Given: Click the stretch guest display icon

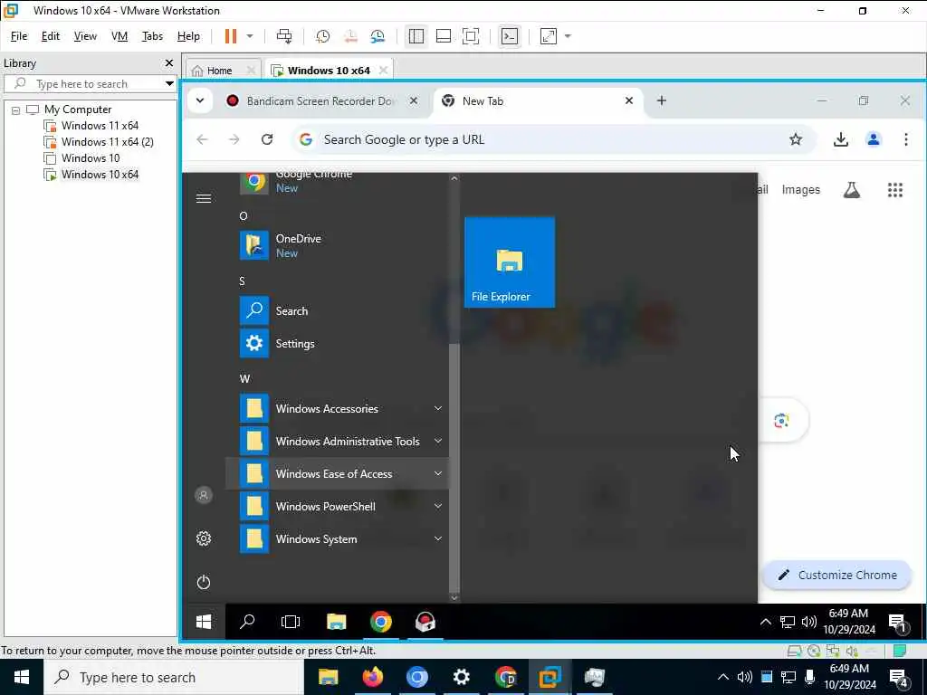Looking at the screenshot, I should (548, 36).
